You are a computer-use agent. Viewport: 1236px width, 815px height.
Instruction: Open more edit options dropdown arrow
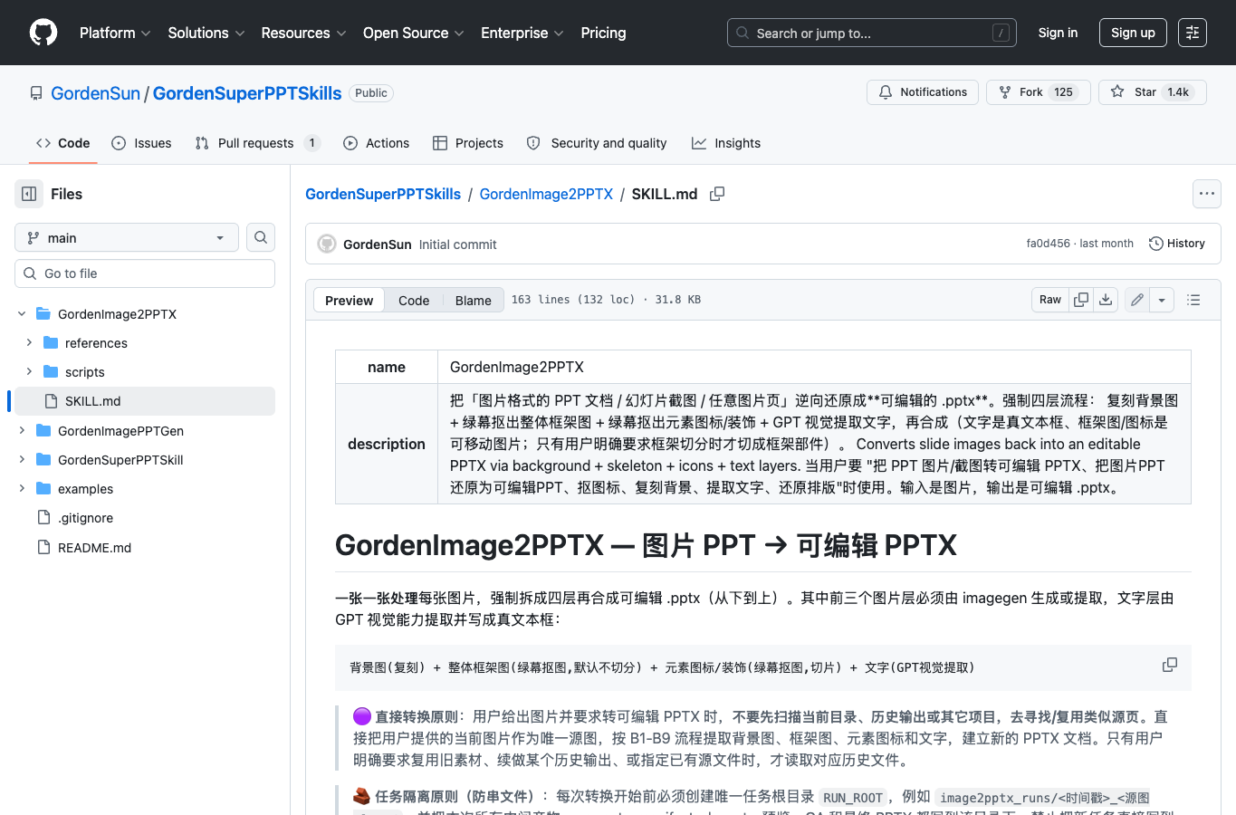pyautogui.click(x=1162, y=300)
